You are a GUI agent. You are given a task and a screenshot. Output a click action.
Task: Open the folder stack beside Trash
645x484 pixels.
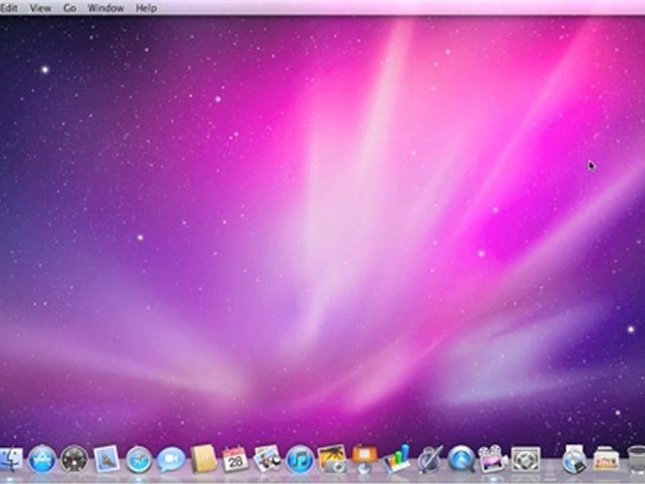coord(606,460)
